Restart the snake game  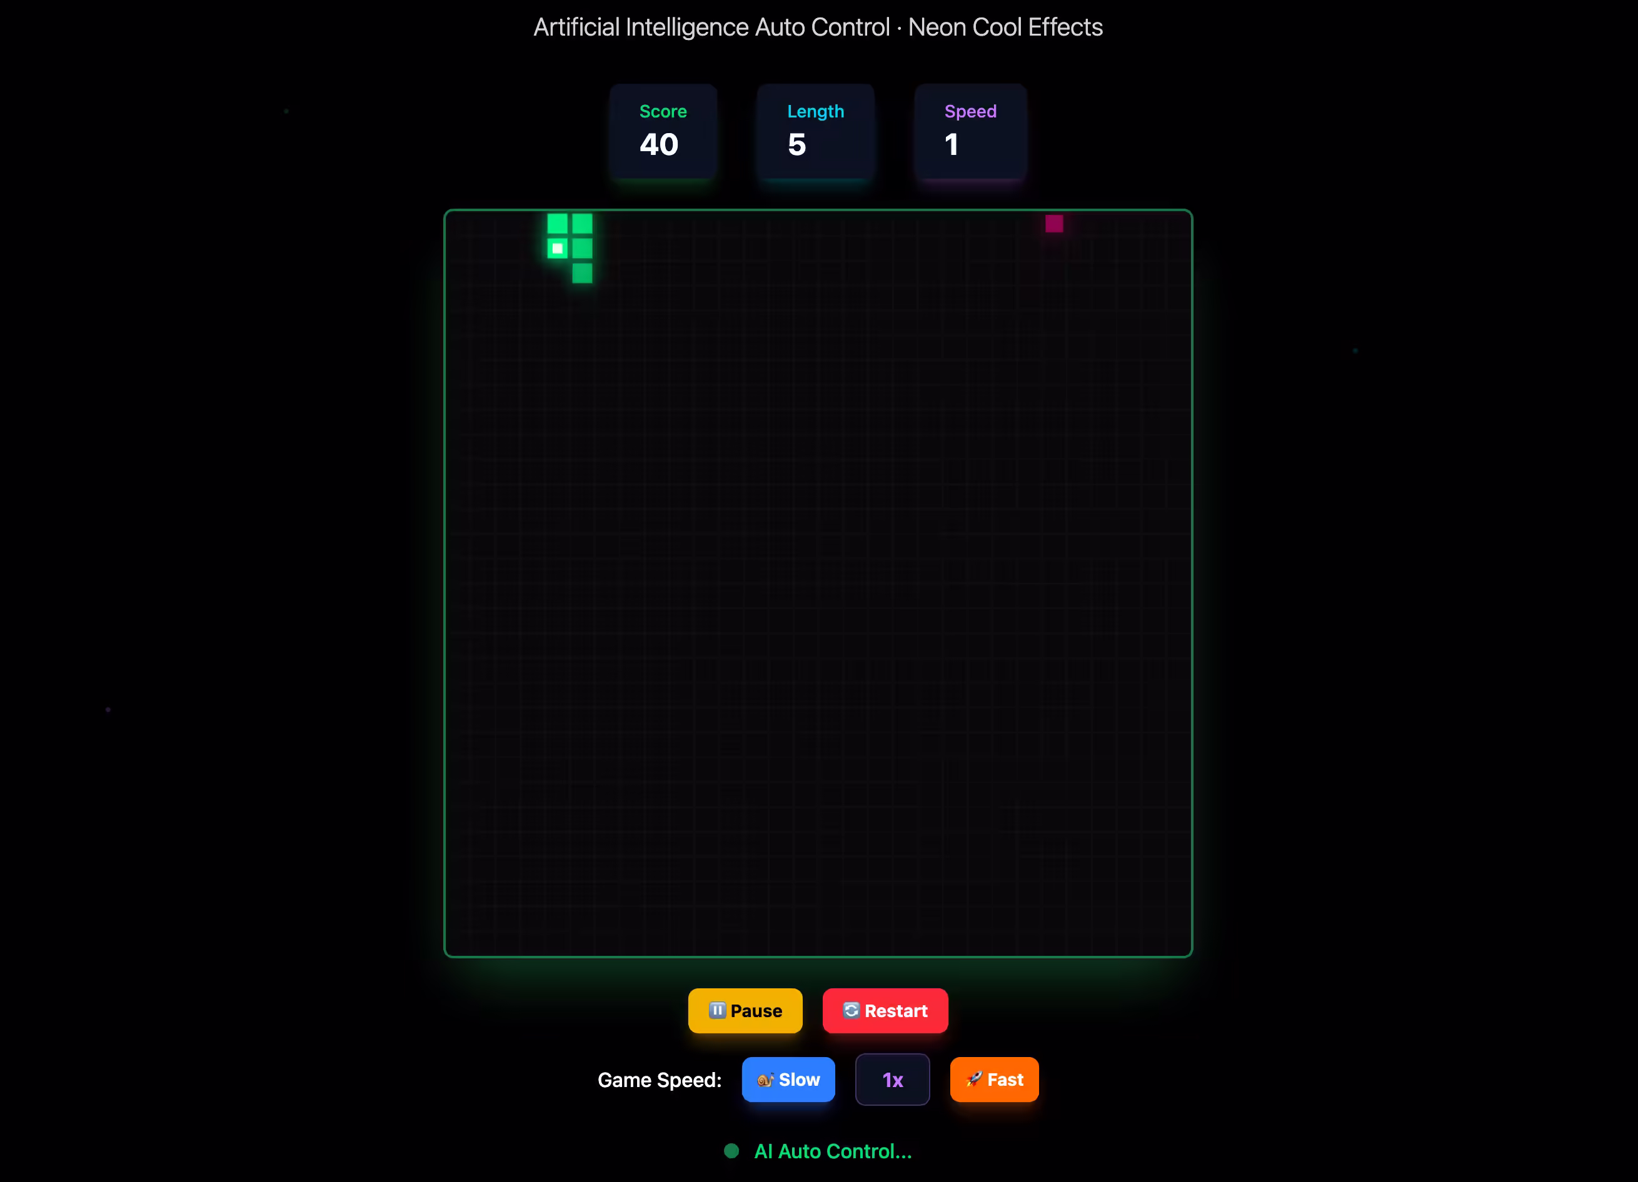pos(885,1011)
